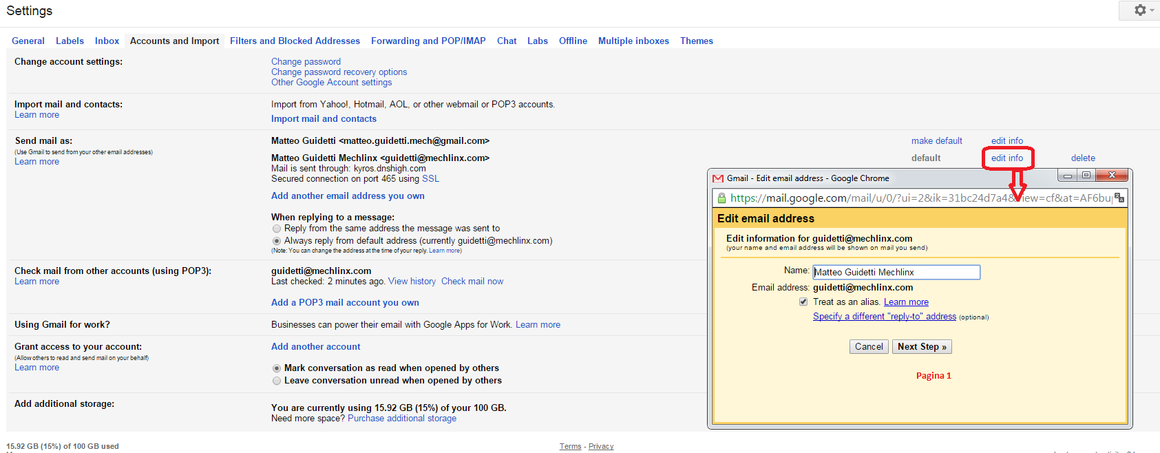Click in the Name input field
The image size is (1160, 453).
coord(896,273)
